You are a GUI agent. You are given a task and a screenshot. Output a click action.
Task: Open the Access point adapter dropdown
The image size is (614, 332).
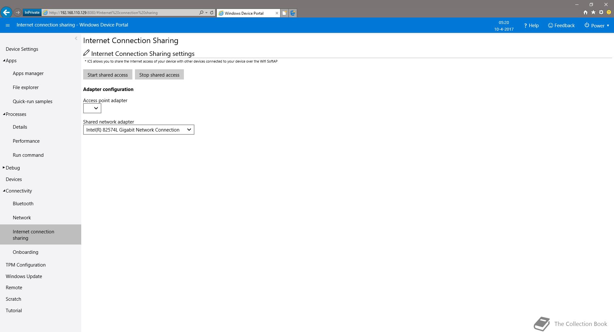coord(92,108)
